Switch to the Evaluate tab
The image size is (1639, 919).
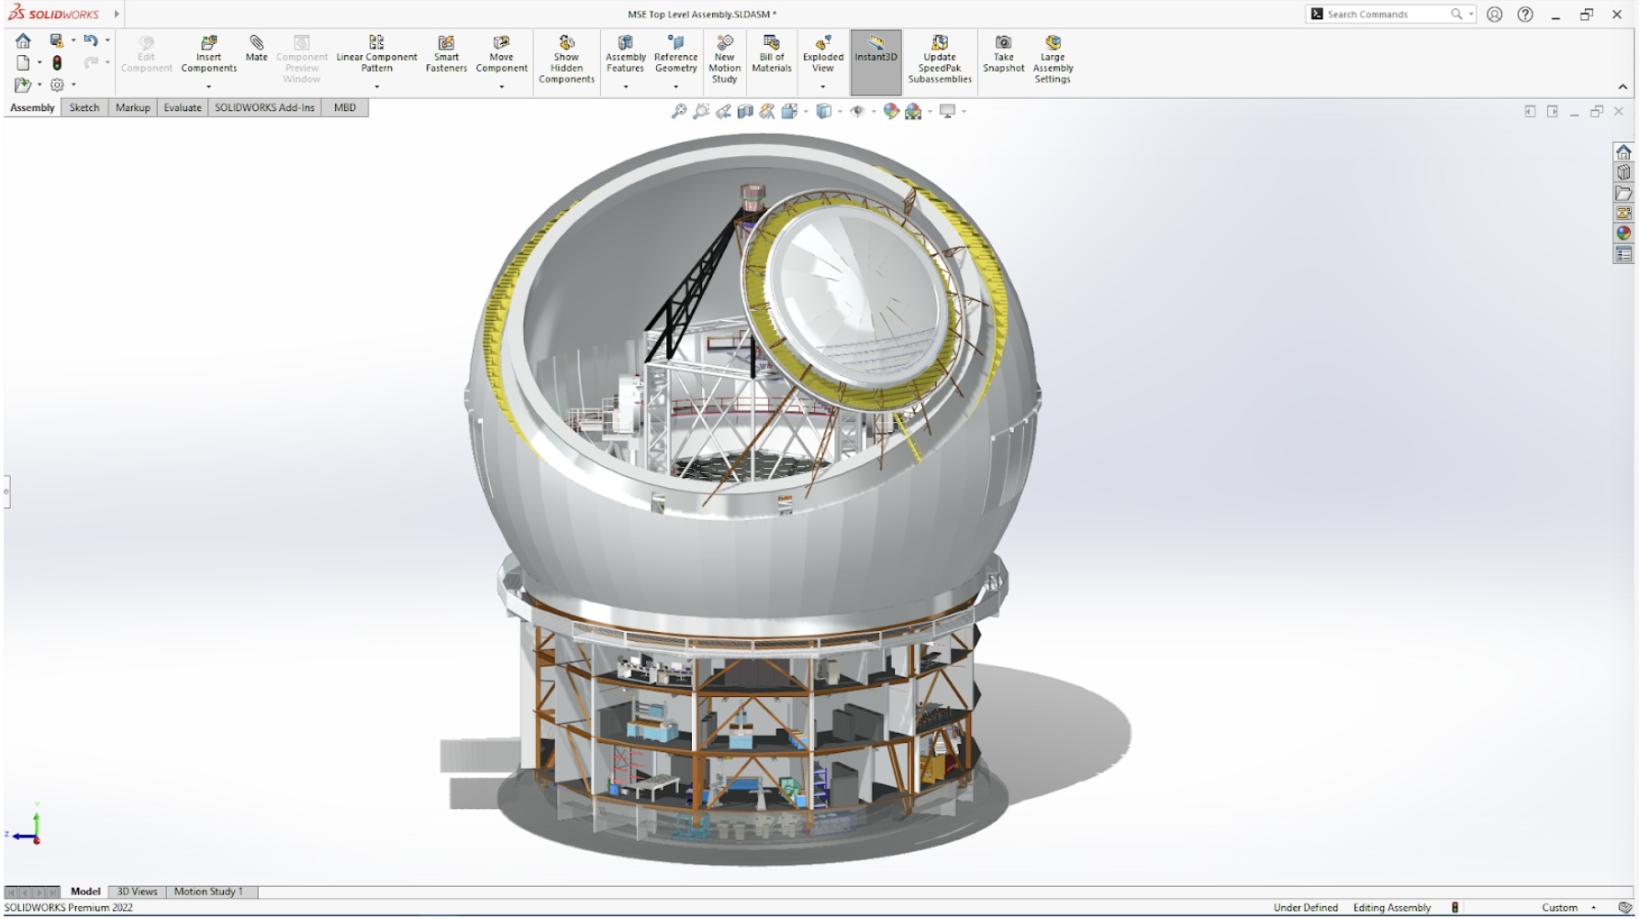182,107
